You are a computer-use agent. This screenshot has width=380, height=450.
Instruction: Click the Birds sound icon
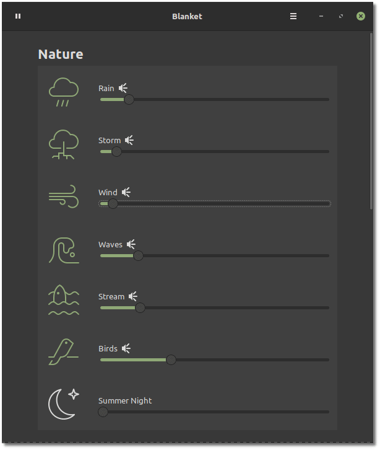(x=64, y=353)
